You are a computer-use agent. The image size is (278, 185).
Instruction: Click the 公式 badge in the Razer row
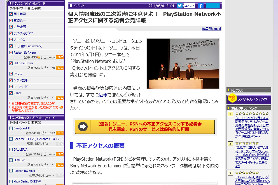(x=60, y=98)
